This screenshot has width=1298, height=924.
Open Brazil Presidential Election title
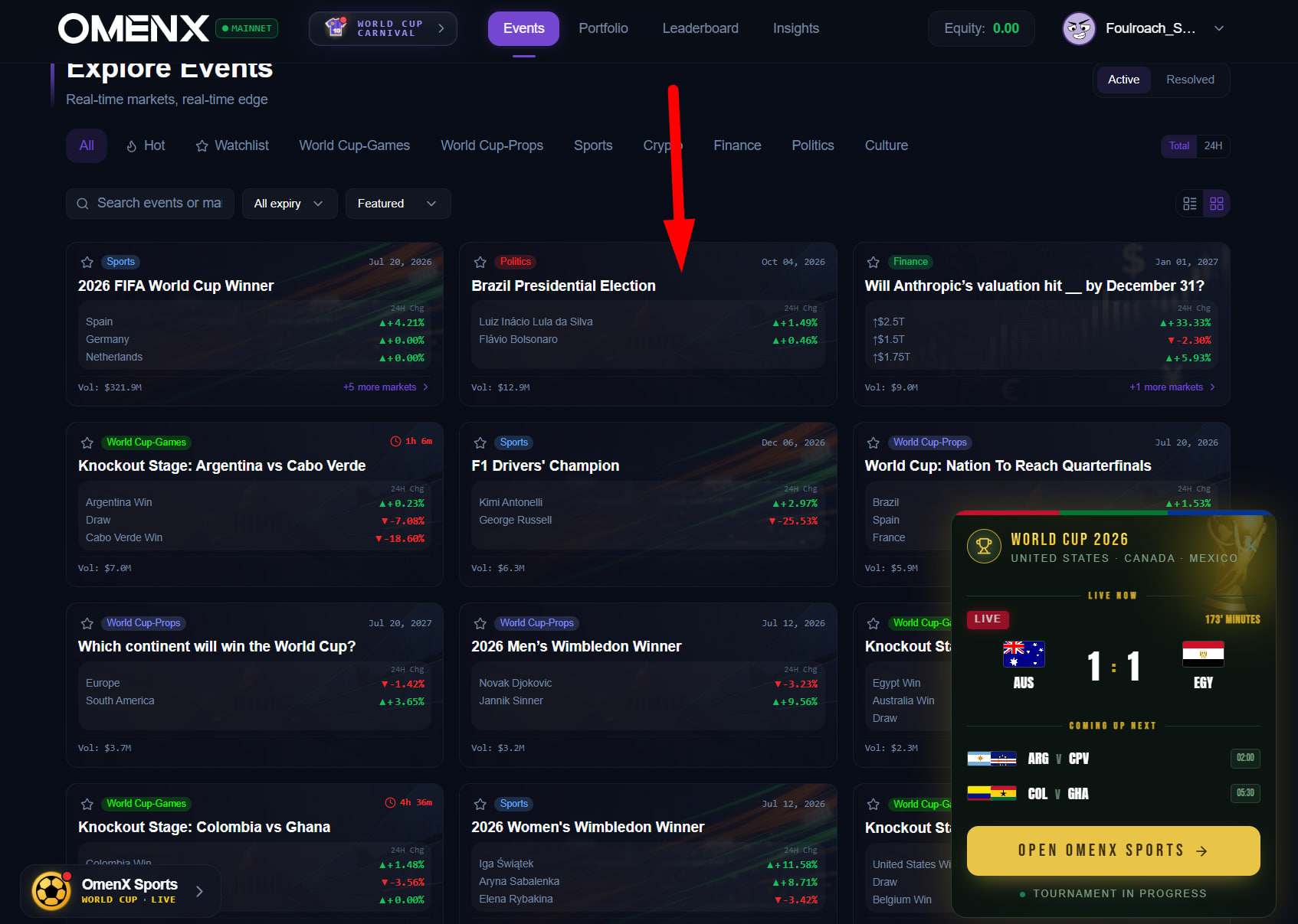(563, 286)
